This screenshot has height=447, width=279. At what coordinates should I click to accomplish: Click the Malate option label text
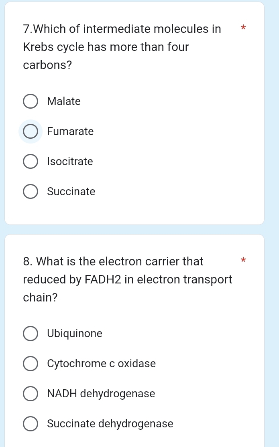coord(64,101)
